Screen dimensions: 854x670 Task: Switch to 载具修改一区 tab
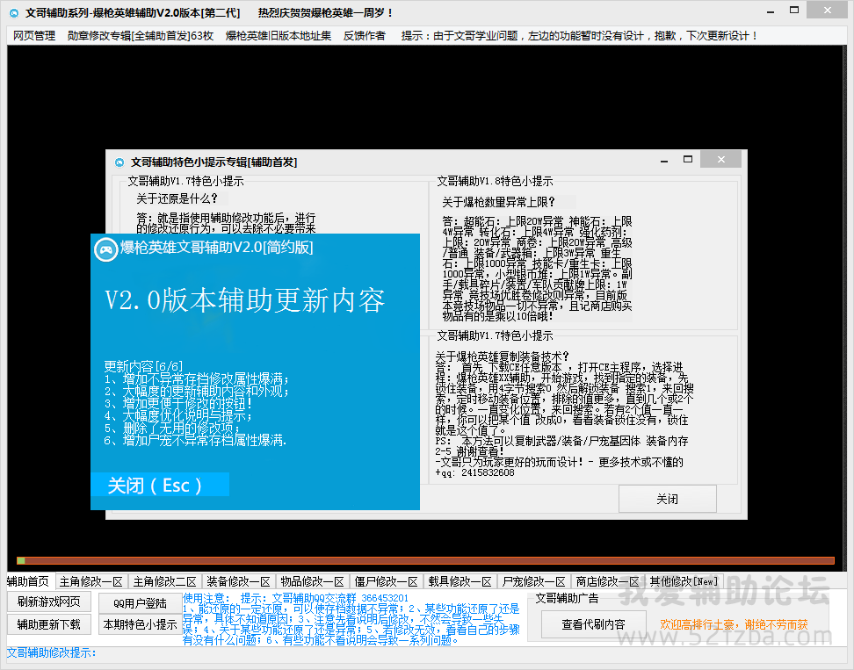(x=460, y=582)
